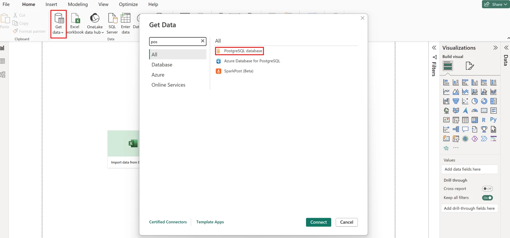Image resolution: width=510 pixels, height=238 pixels.
Task: Open the File menu
Action: (x=6, y=4)
